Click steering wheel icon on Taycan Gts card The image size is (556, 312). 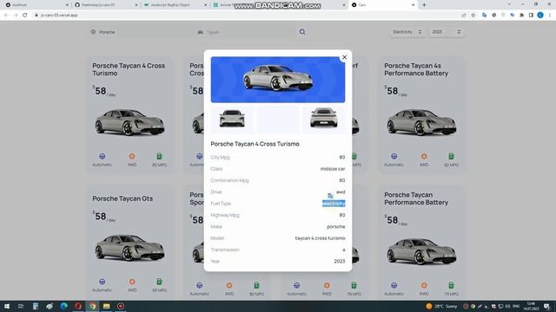pos(103,282)
